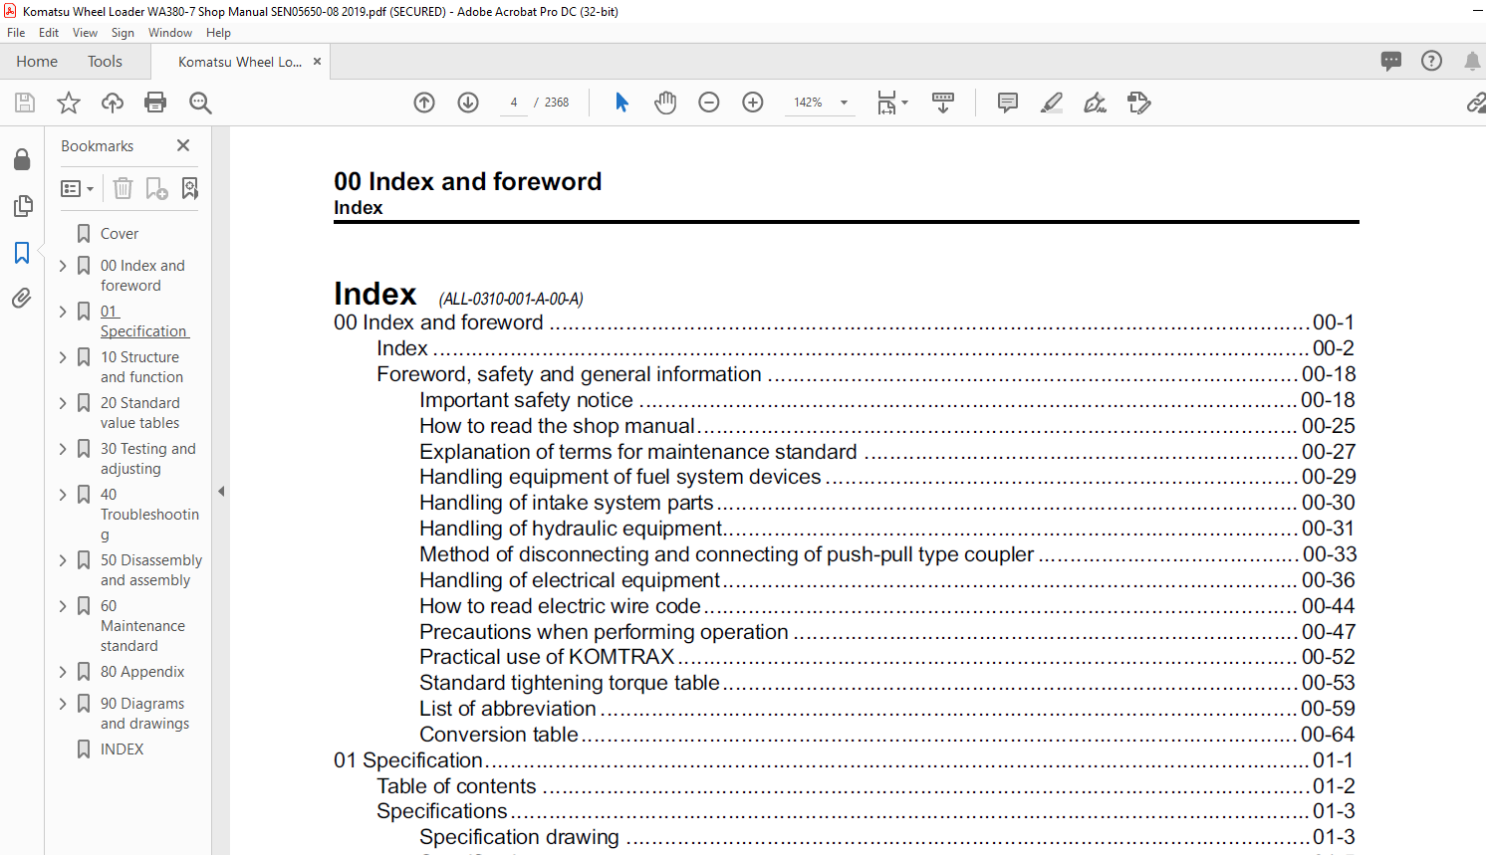
Task: Open the Window menu
Action: (x=170, y=33)
